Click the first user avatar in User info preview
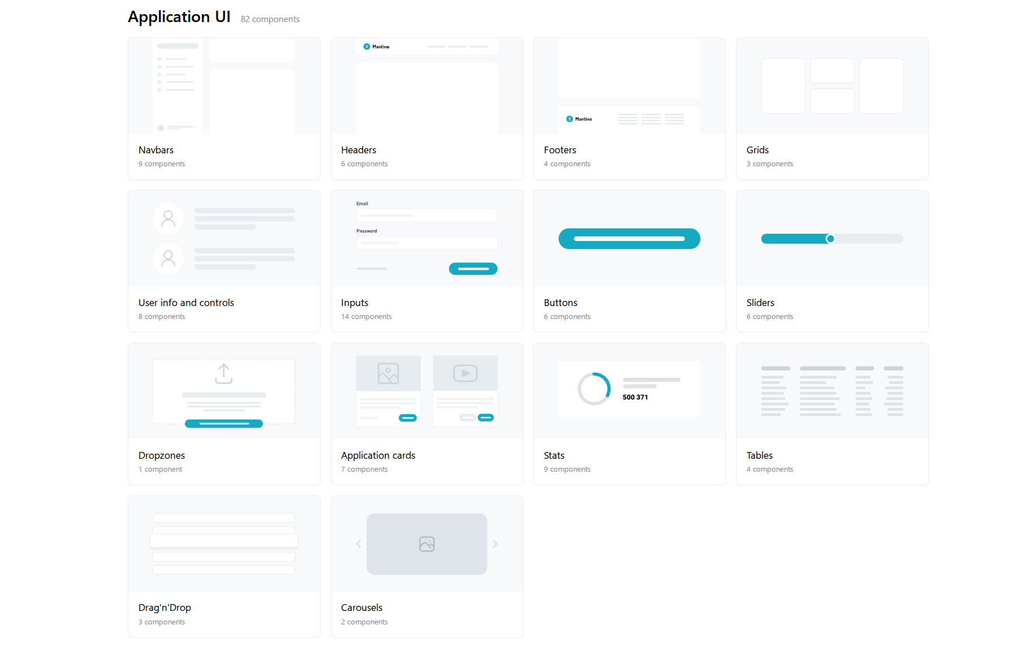 coord(168,218)
